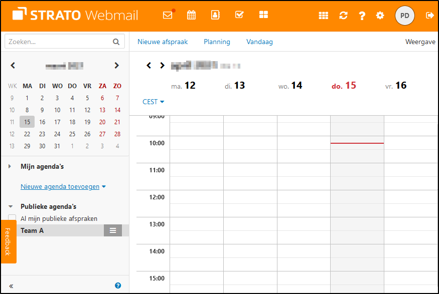Open the Help question mark icon
The height and width of the screenshot is (294, 439).
[362, 16]
